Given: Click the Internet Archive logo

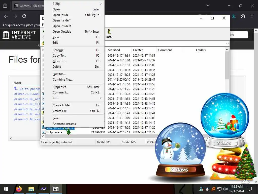Looking at the screenshot, I should (x=19, y=35).
